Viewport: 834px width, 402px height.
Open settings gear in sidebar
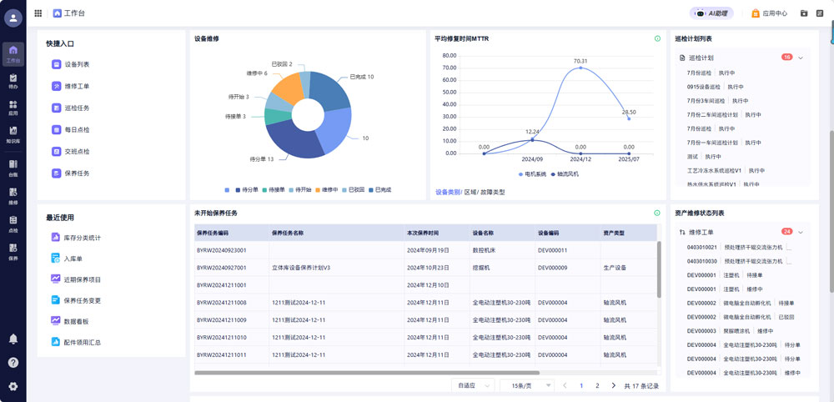click(13, 386)
